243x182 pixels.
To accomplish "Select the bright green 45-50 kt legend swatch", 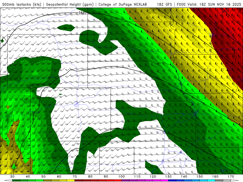I will pos(39,180).
